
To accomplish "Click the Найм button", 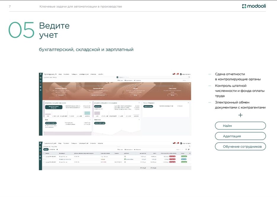I will click(240, 126).
